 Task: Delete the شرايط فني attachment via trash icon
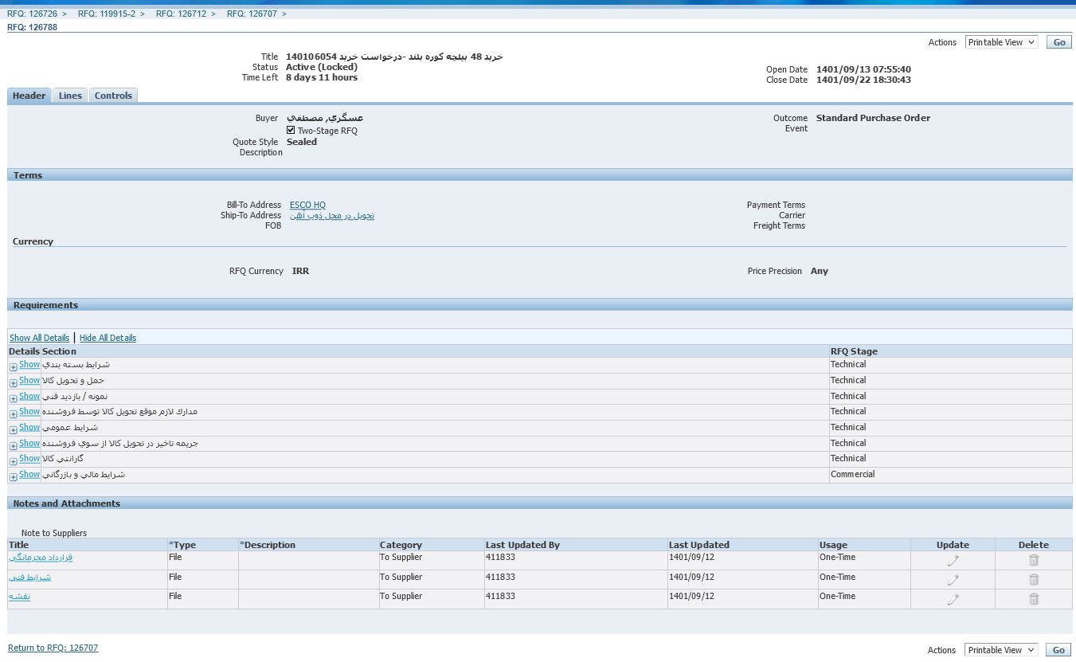(x=1034, y=579)
